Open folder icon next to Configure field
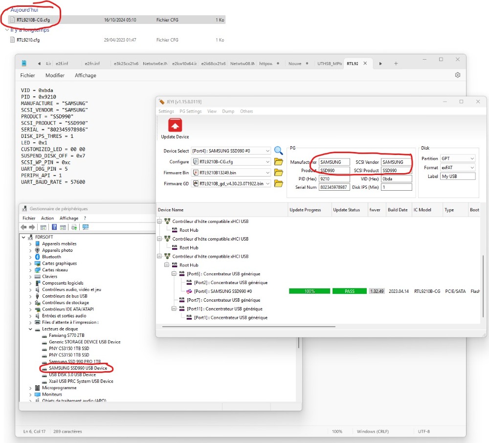The image size is (489, 443). tap(278, 162)
